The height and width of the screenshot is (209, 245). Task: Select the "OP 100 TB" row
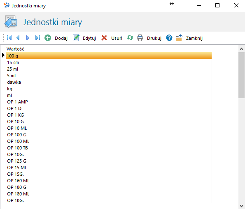click(x=109, y=148)
